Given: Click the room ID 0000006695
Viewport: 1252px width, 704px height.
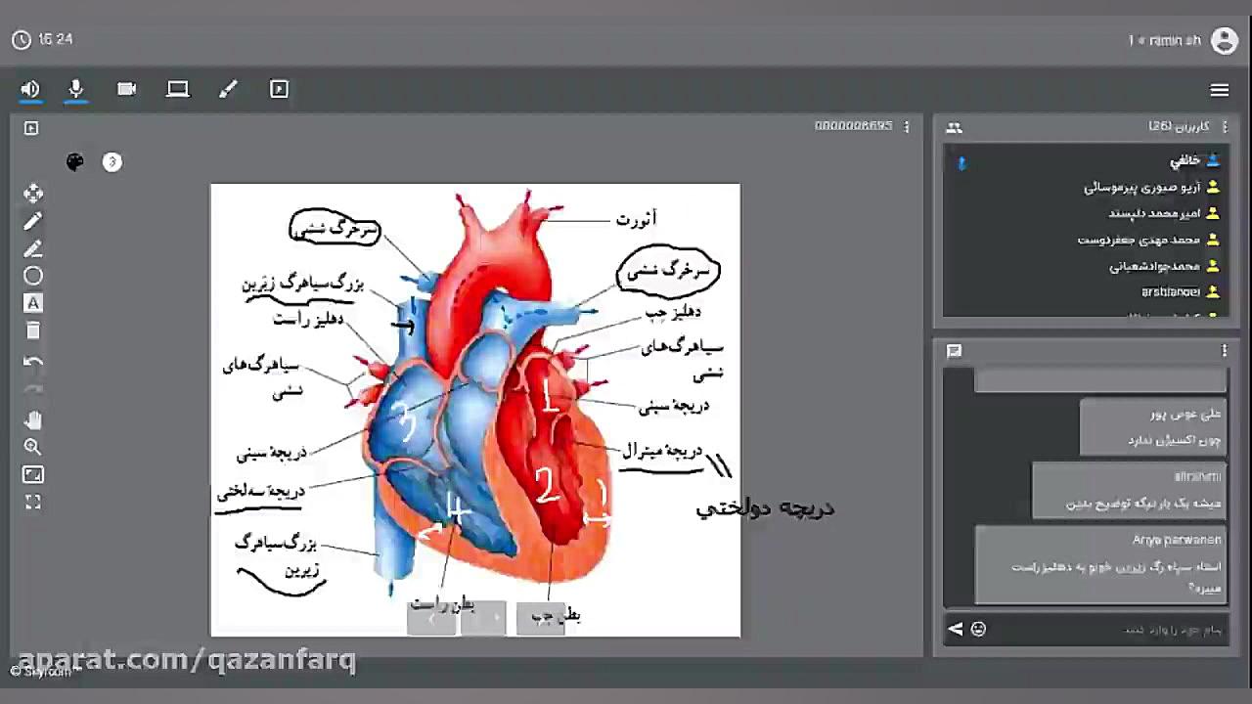Looking at the screenshot, I should click(x=853, y=126).
